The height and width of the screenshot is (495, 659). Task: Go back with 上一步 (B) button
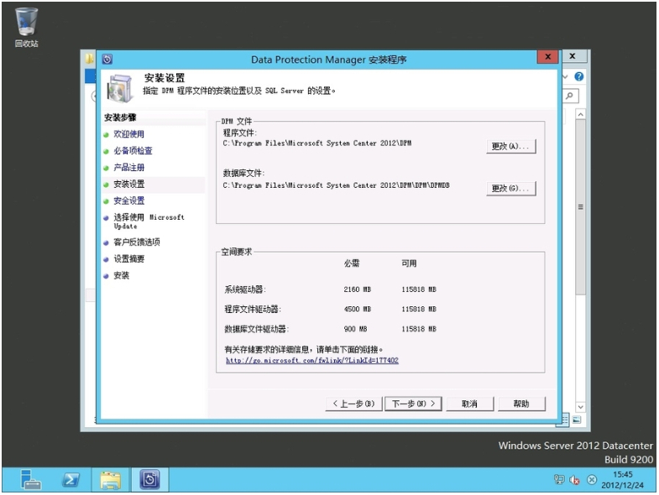(x=353, y=404)
